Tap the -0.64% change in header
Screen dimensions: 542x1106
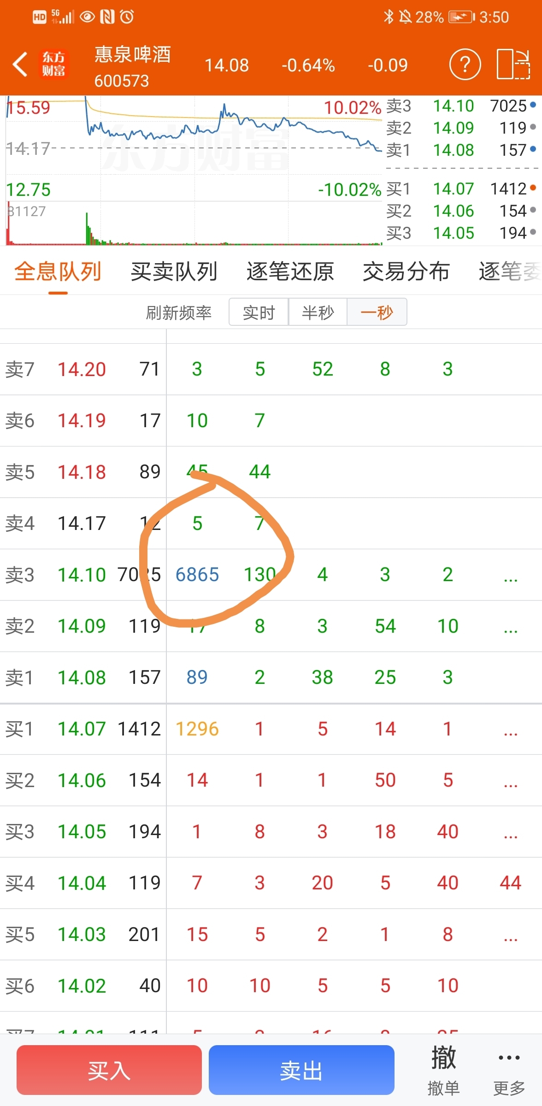(x=308, y=65)
